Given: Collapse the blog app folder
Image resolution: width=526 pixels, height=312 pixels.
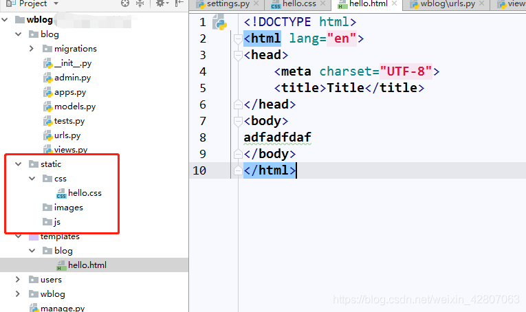Looking at the screenshot, I should (19, 34).
